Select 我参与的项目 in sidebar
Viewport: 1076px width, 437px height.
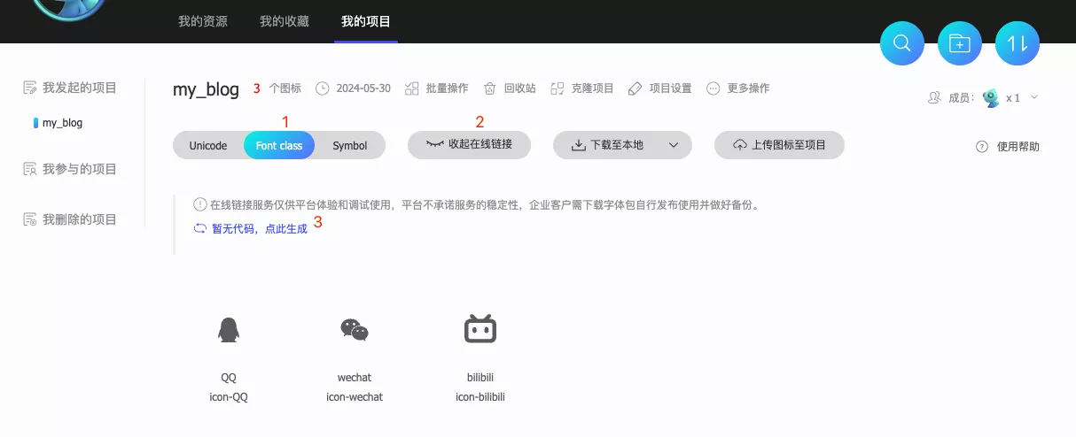tap(71, 169)
